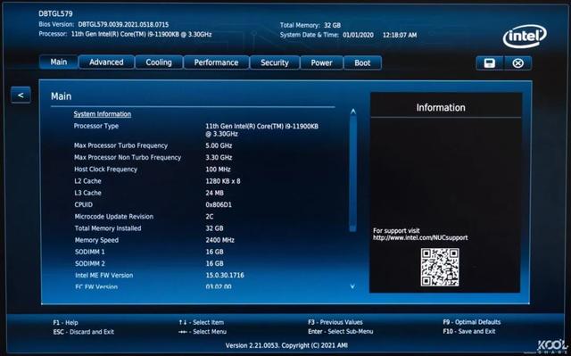Click 'F1 - Help' hint
This screenshot has width=571, height=356.
click(65, 322)
